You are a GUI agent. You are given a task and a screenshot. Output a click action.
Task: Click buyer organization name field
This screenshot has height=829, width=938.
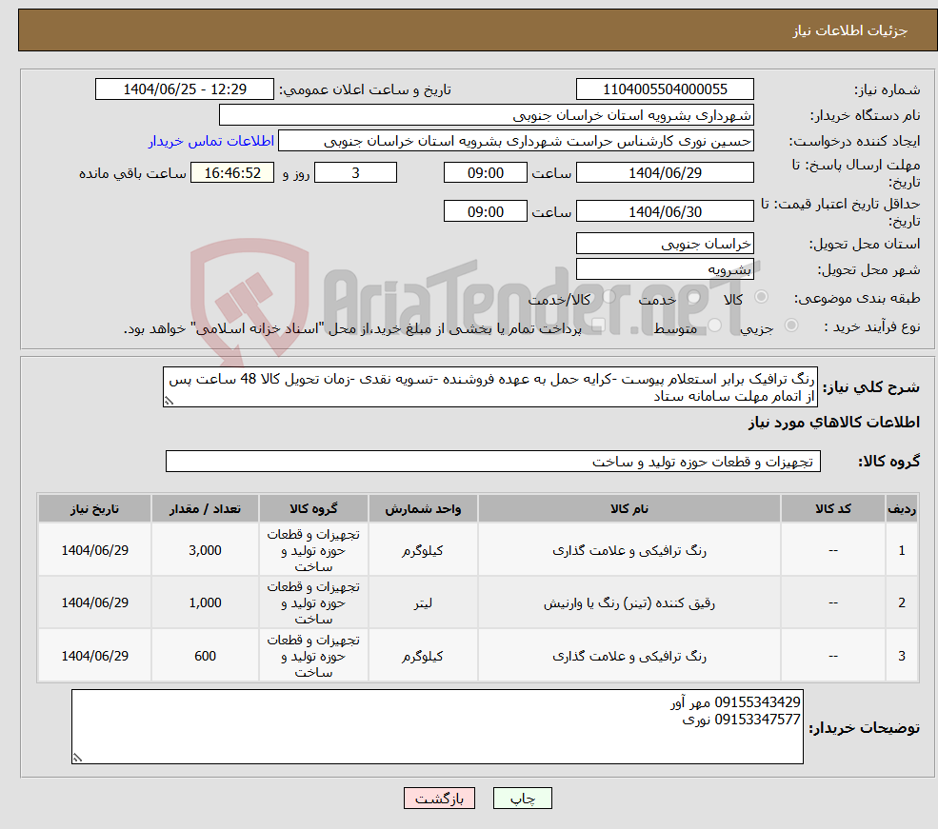(487, 115)
